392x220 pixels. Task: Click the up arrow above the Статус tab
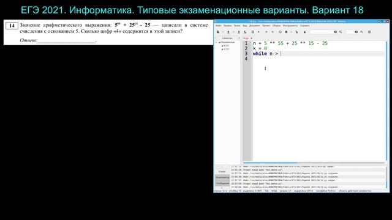coord(222,167)
